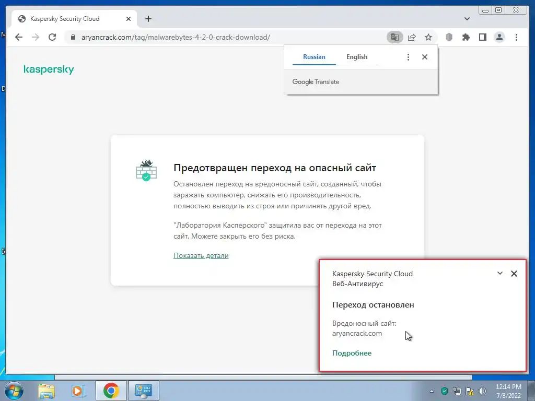Open the Windows Start button
Screen dimensions: 535x401
(x=14, y=391)
